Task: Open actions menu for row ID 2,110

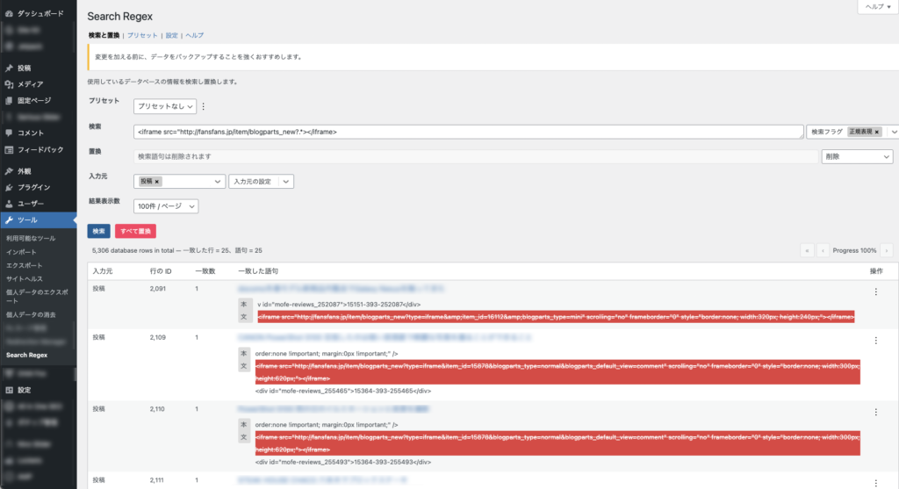Action: pos(875,412)
